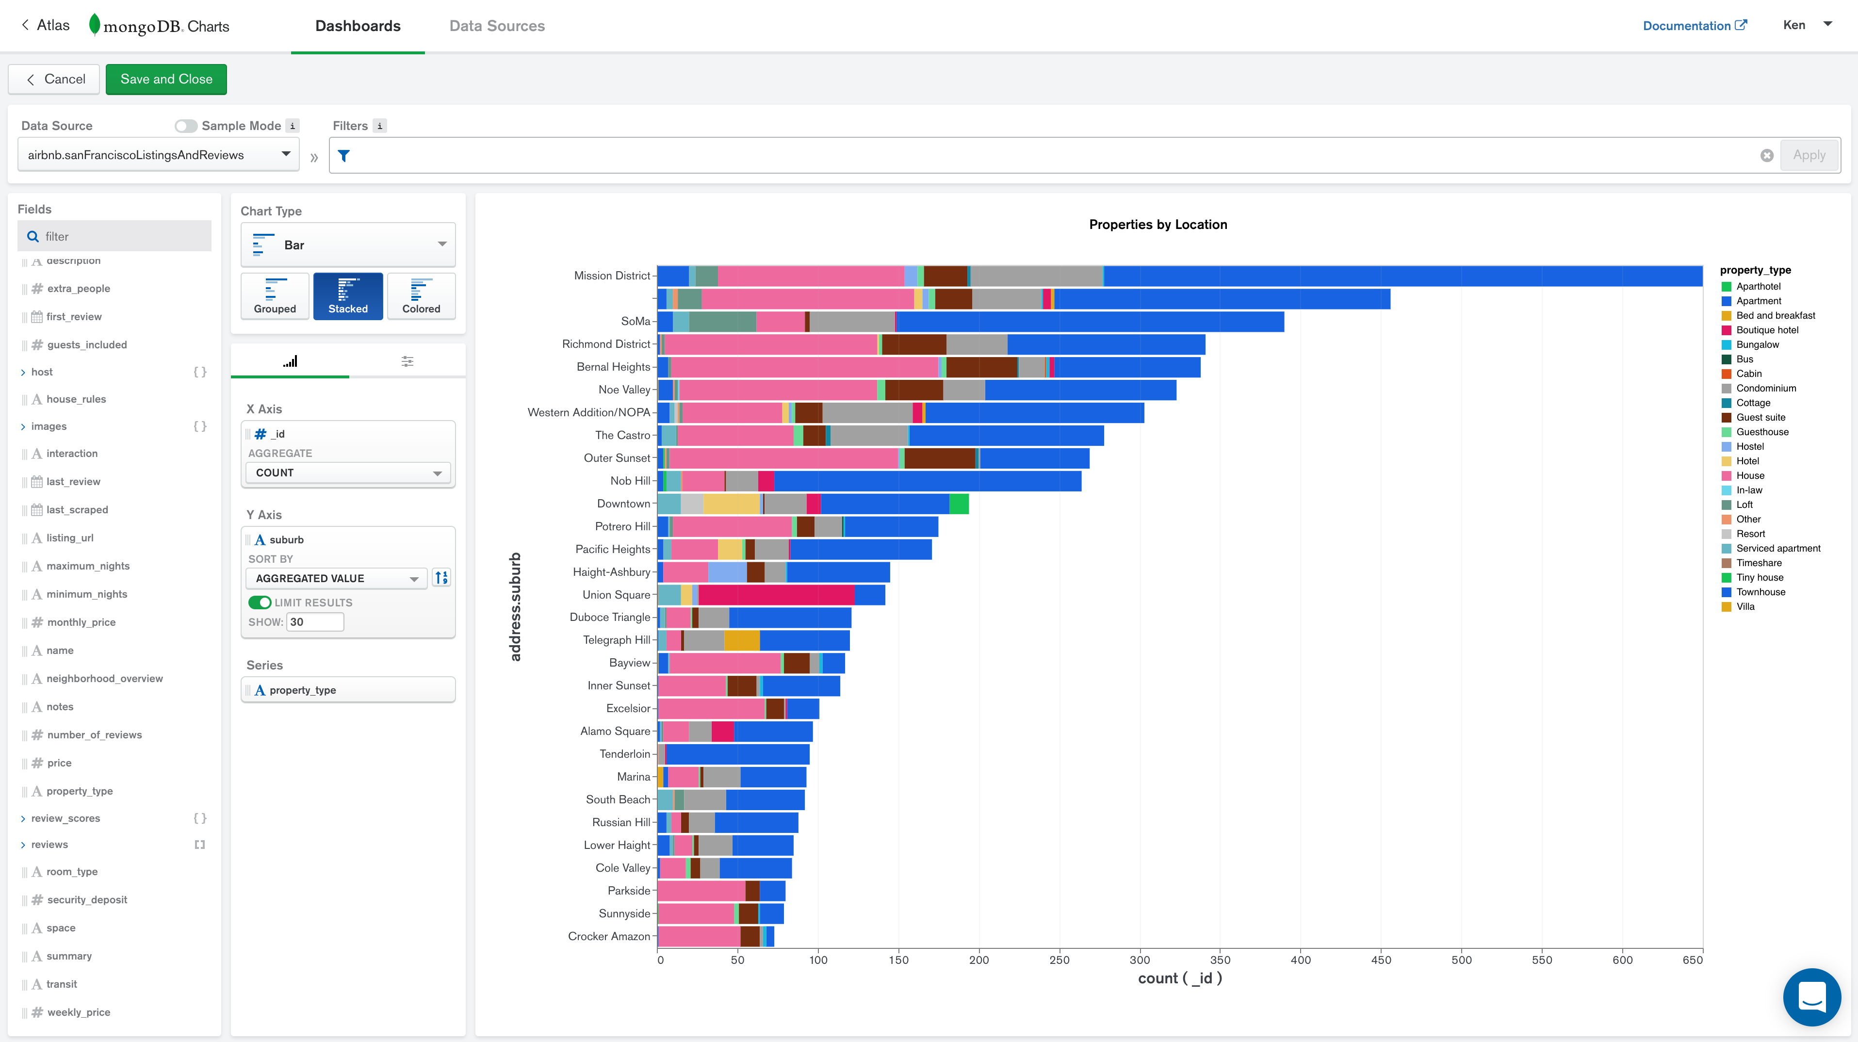Open the COUNT aggregate dropdown
Image resolution: width=1858 pixels, height=1042 pixels.
point(348,473)
